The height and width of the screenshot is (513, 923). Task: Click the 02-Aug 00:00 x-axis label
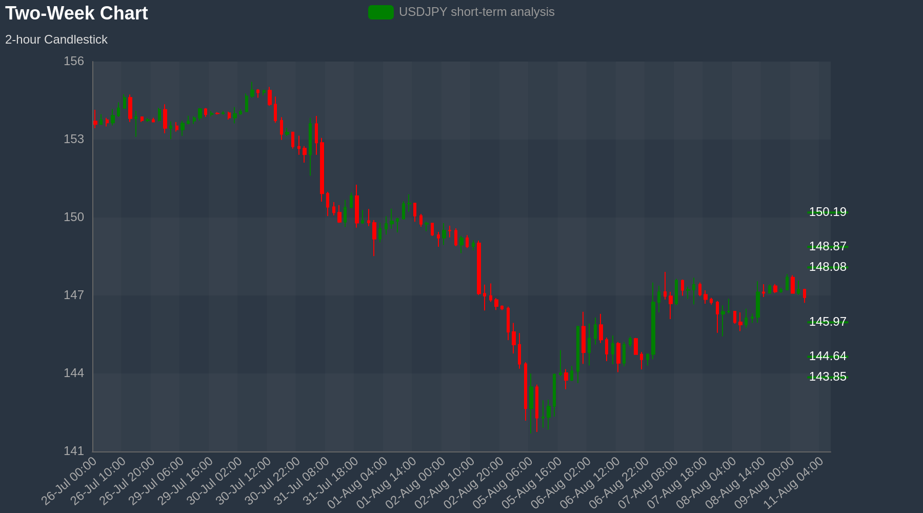point(416,482)
